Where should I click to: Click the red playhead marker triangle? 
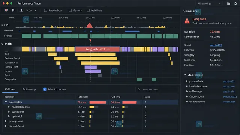click(90, 40)
